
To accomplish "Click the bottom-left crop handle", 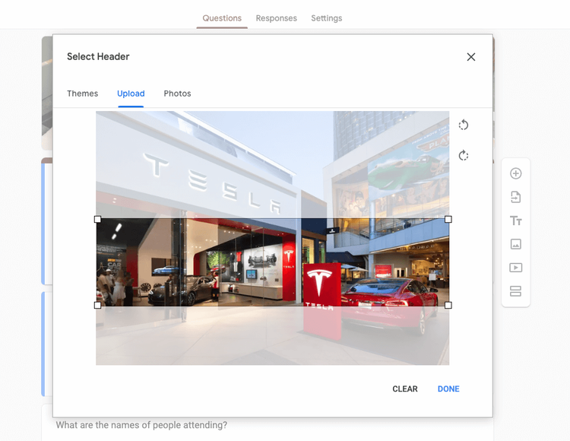I will coord(97,305).
